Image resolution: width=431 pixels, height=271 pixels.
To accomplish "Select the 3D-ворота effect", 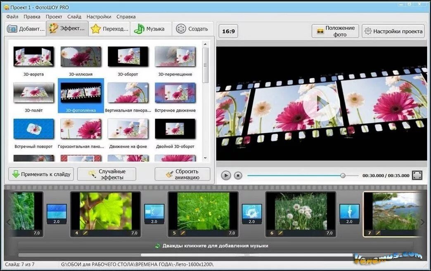I will pos(33,61).
